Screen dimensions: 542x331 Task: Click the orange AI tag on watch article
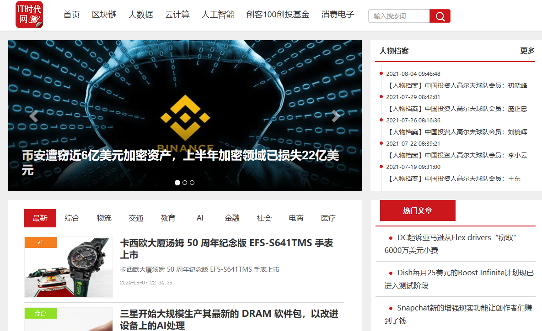(x=41, y=242)
